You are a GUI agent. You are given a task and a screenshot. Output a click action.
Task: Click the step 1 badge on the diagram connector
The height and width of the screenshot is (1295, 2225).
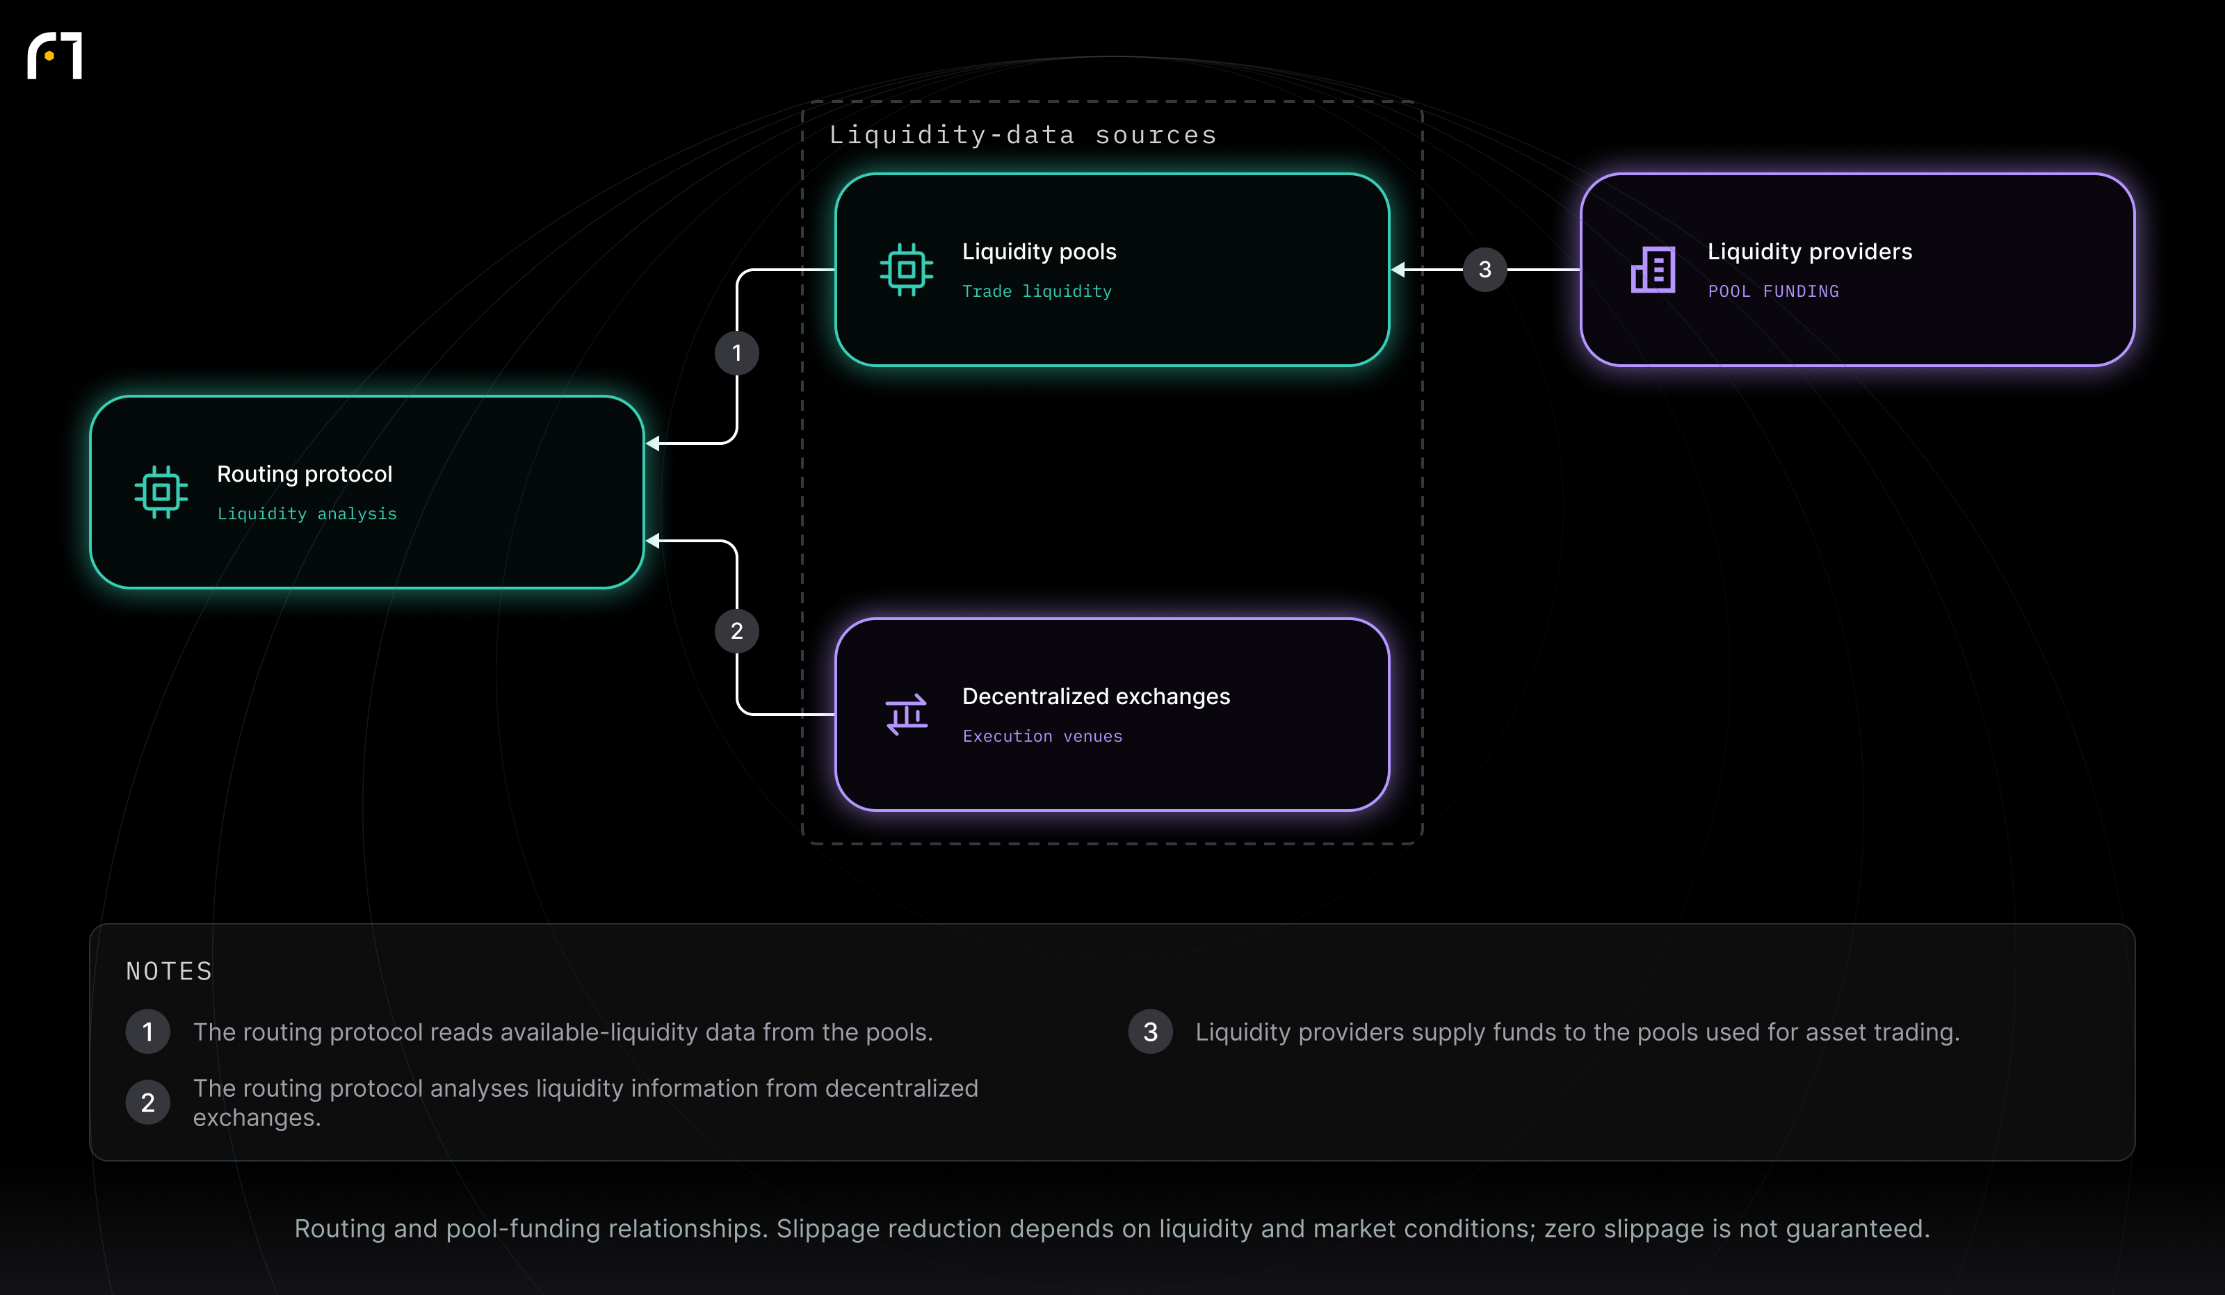click(736, 353)
